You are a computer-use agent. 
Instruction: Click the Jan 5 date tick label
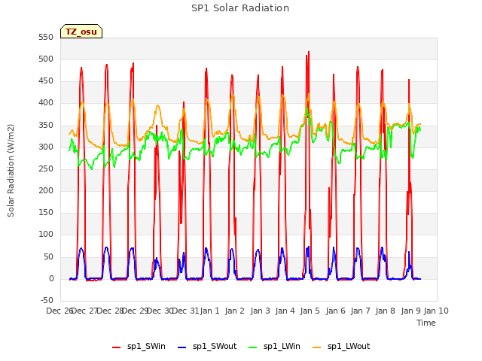[x=310, y=311]
